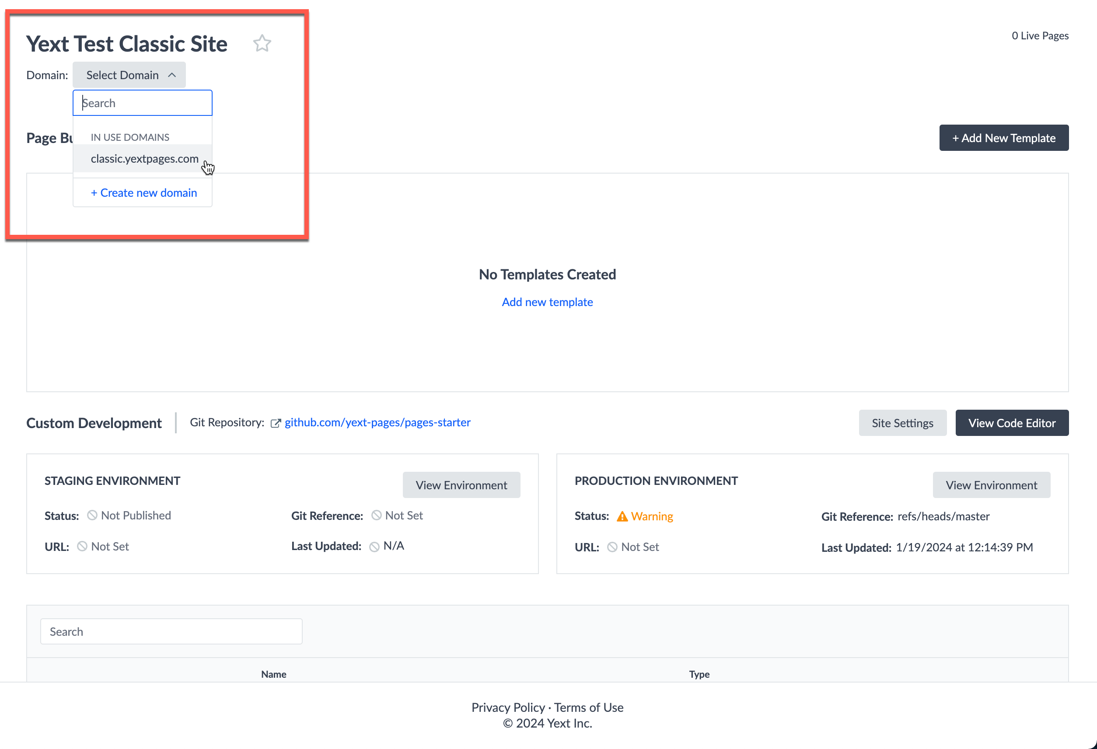The height and width of the screenshot is (749, 1097).
Task: Open Terms of Use link
Action: [x=589, y=707]
